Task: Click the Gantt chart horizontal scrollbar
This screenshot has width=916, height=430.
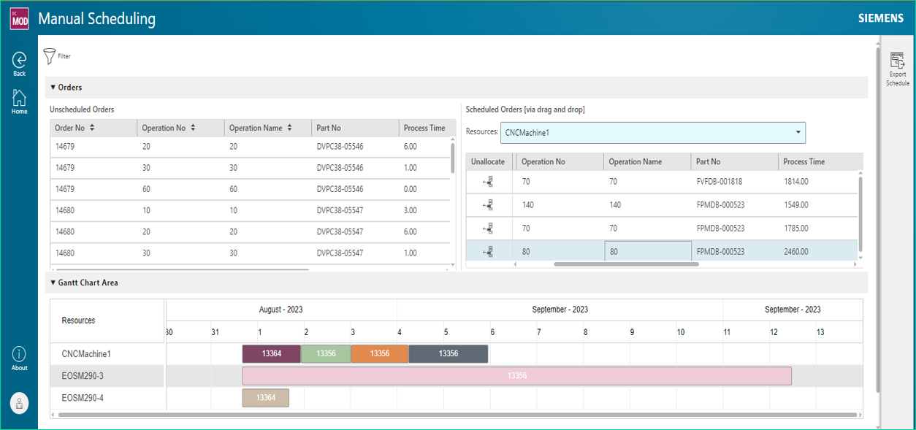Action: (x=457, y=415)
